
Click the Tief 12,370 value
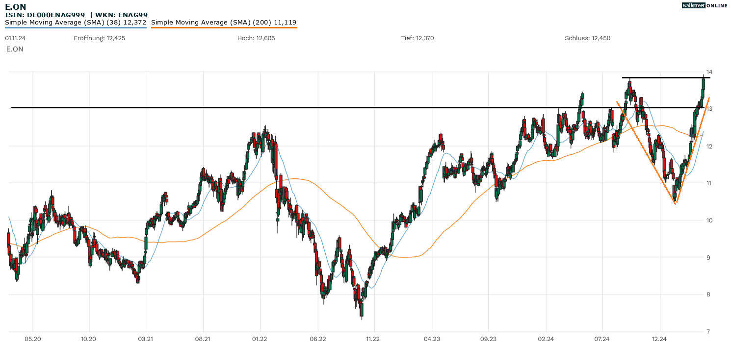pyautogui.click(x=417, y=38)
